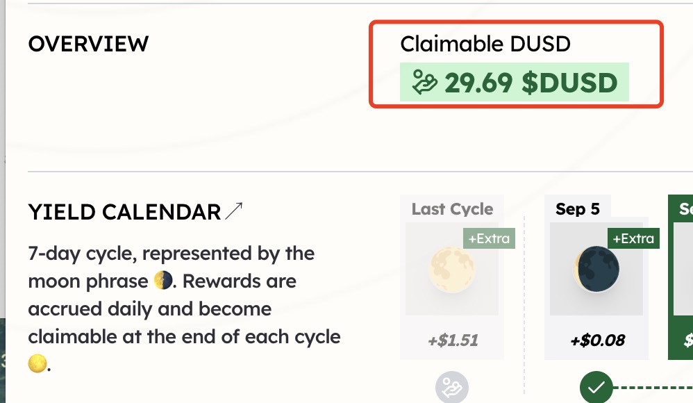Click the claimable 29.69 $DUSD amount
Viewport: 693px width, 403px height.
pos(531,83)
